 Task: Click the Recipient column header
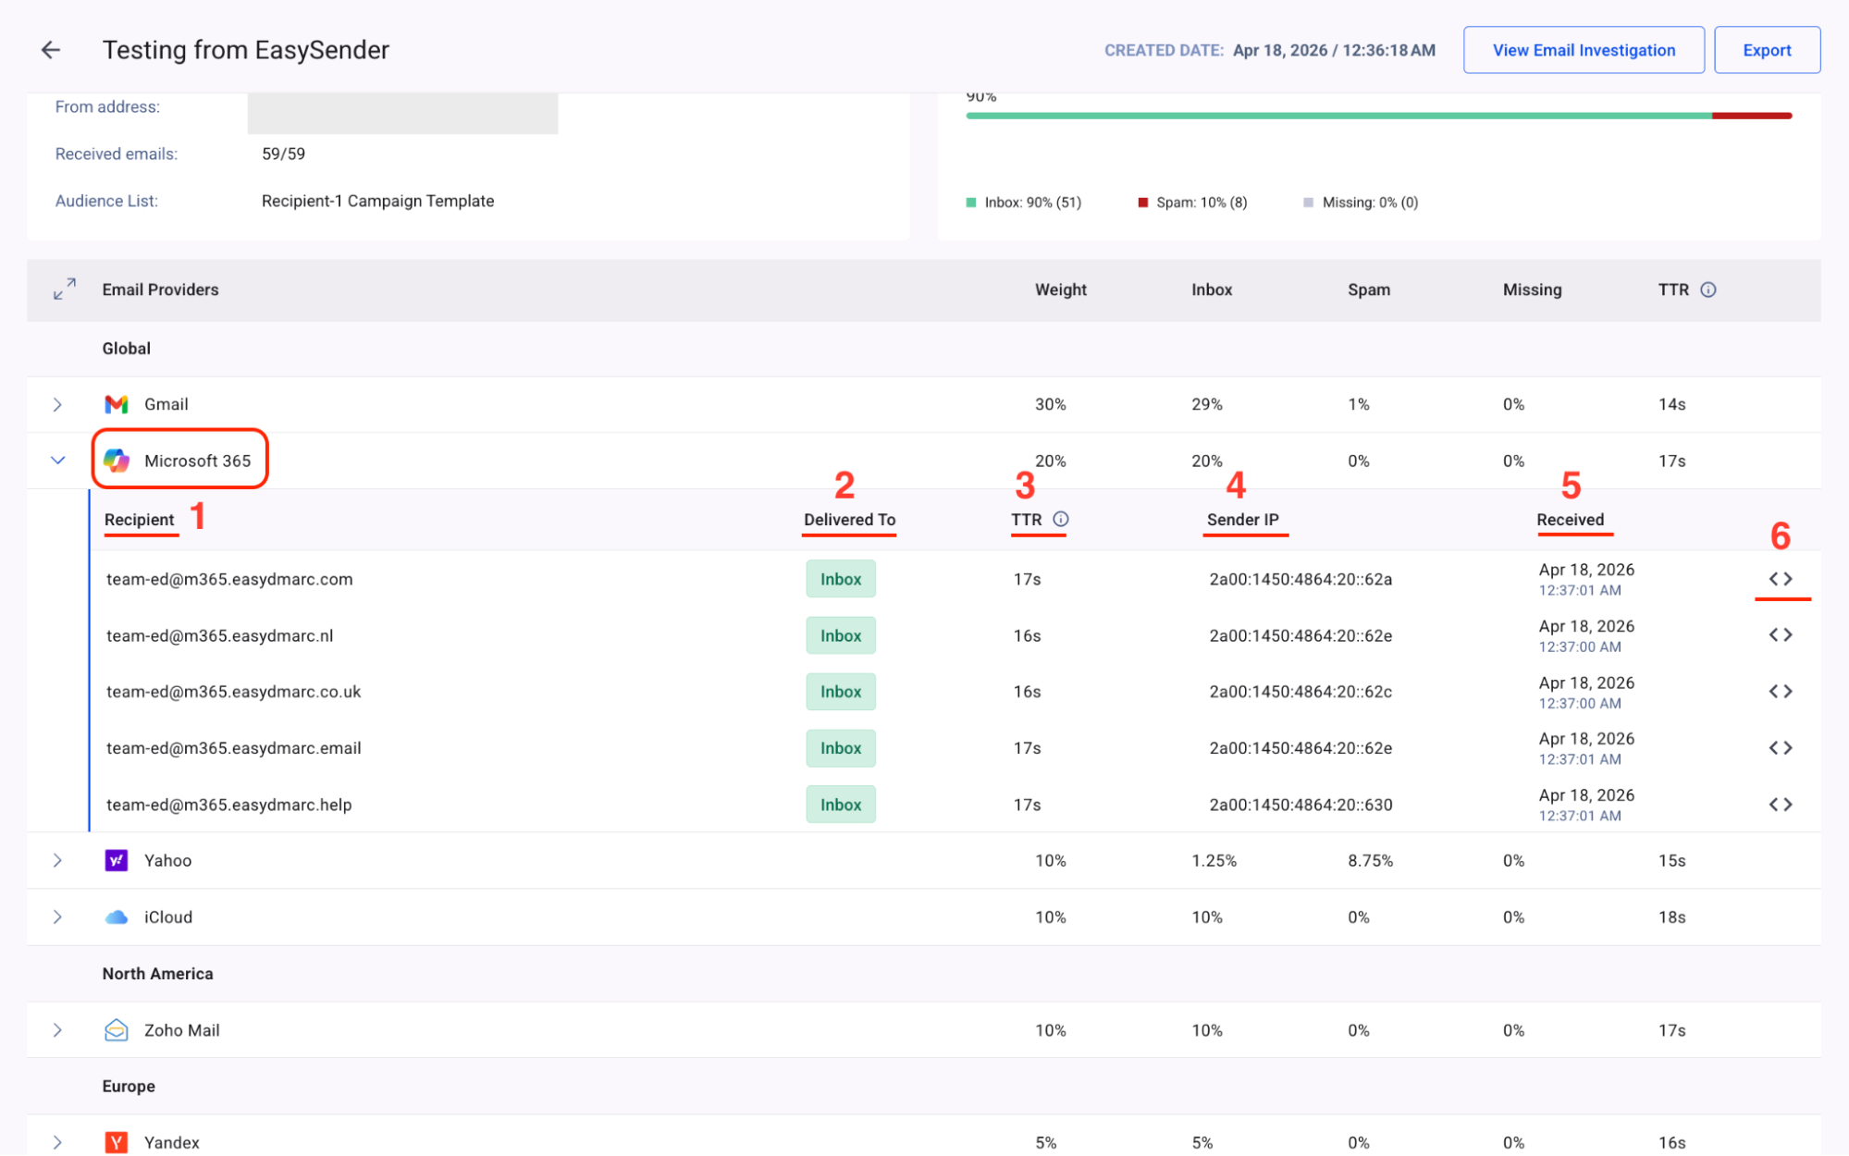tap(139, 520)
